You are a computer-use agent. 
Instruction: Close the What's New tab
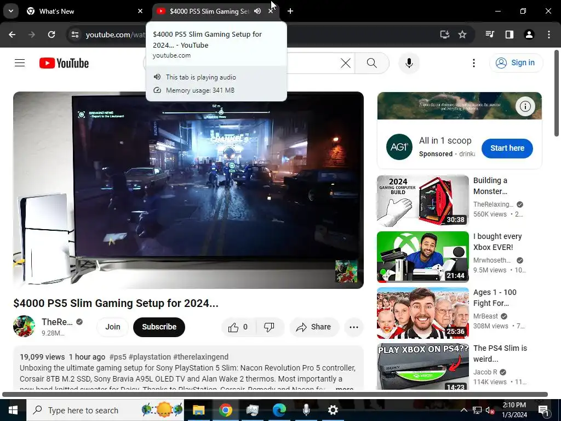point(140,11)
